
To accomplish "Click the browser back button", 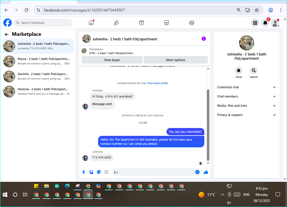I will coord(6,10).
